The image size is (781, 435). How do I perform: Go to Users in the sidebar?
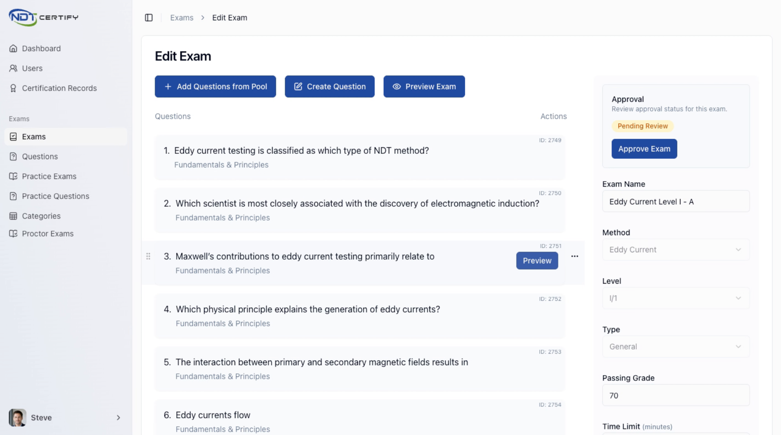(66, 68)
